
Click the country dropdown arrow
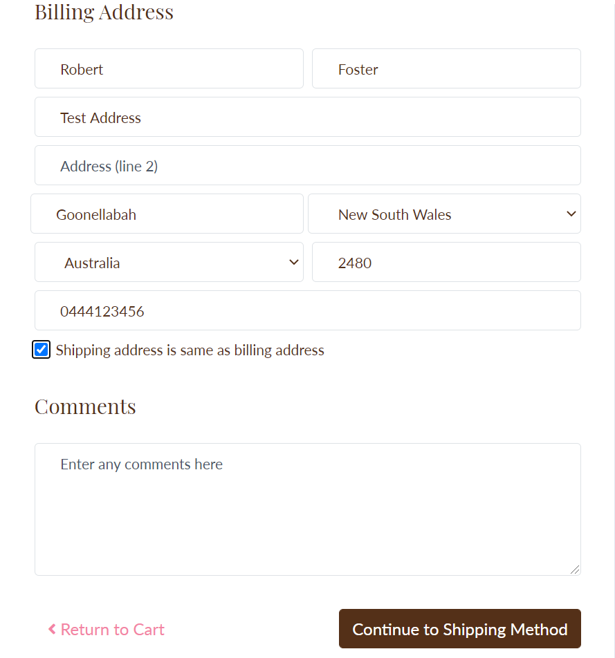tap(293, 262)
